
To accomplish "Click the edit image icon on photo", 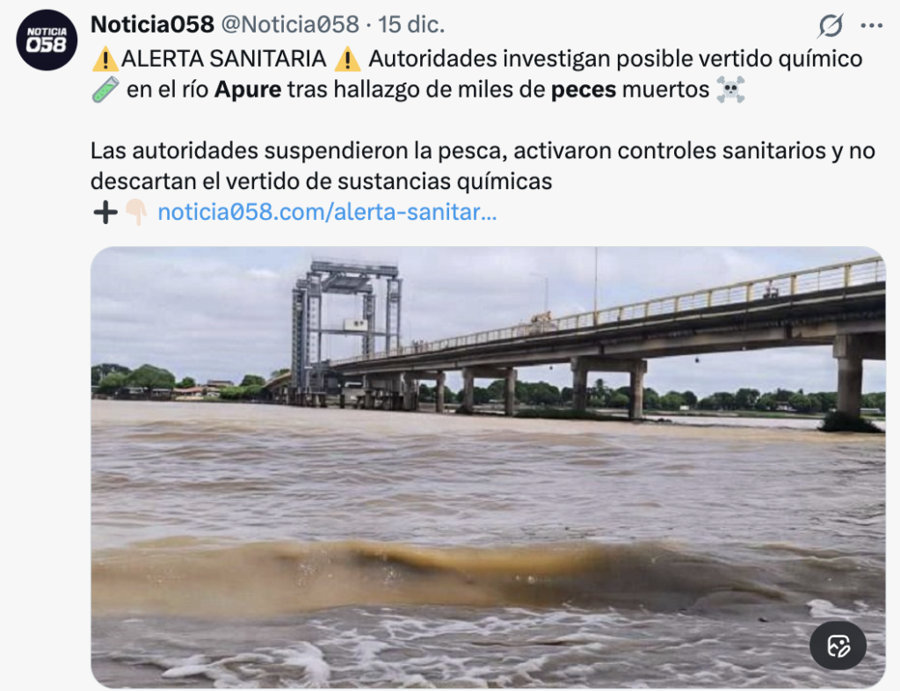I will (x=838, y=645).
